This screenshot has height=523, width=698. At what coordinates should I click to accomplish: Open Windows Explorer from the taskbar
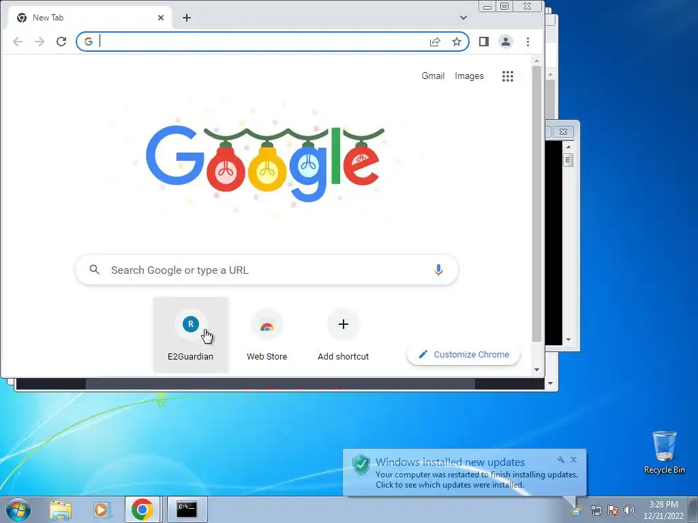pos(61,509)
